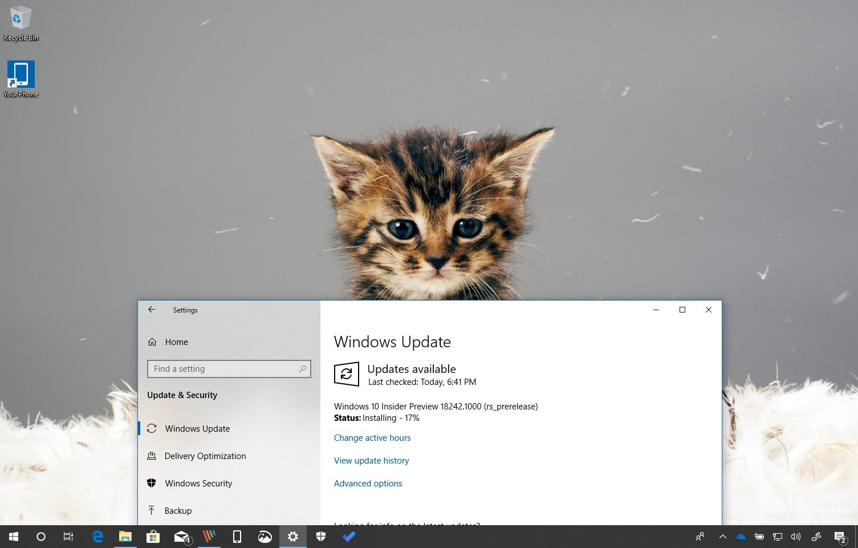Click the Home icon in Settings sidebar
The height and width of the screenshot is (548, 858).
[x=152, y=342]
